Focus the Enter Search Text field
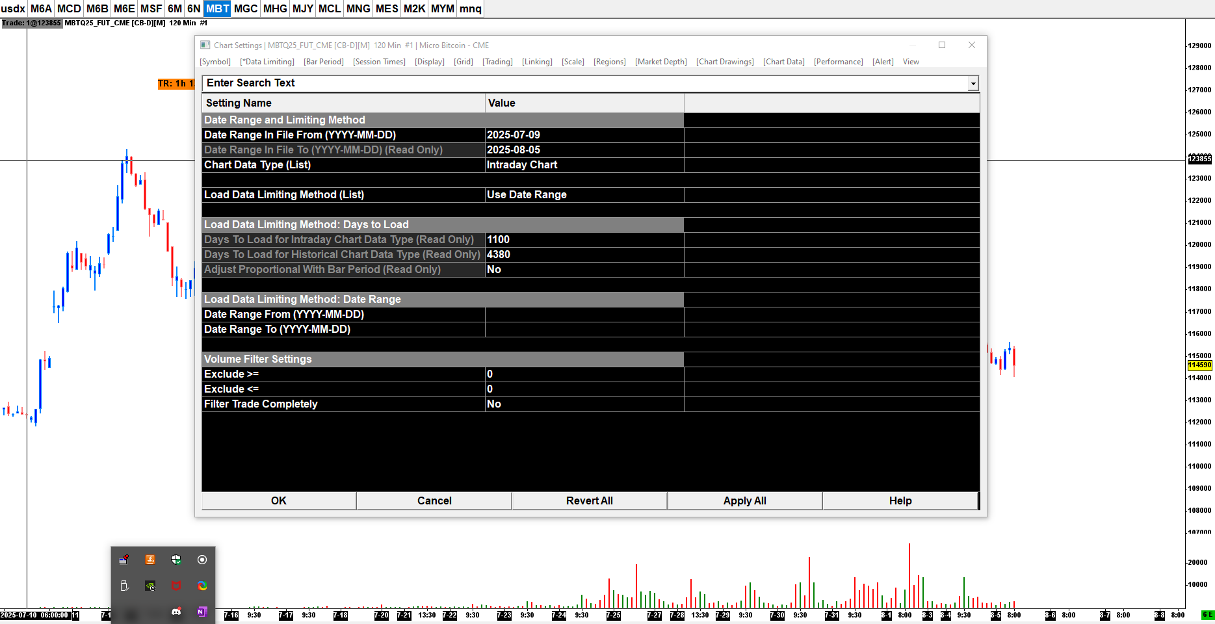This screenshot has width=1215, height=624. click(x=585, y=83)
